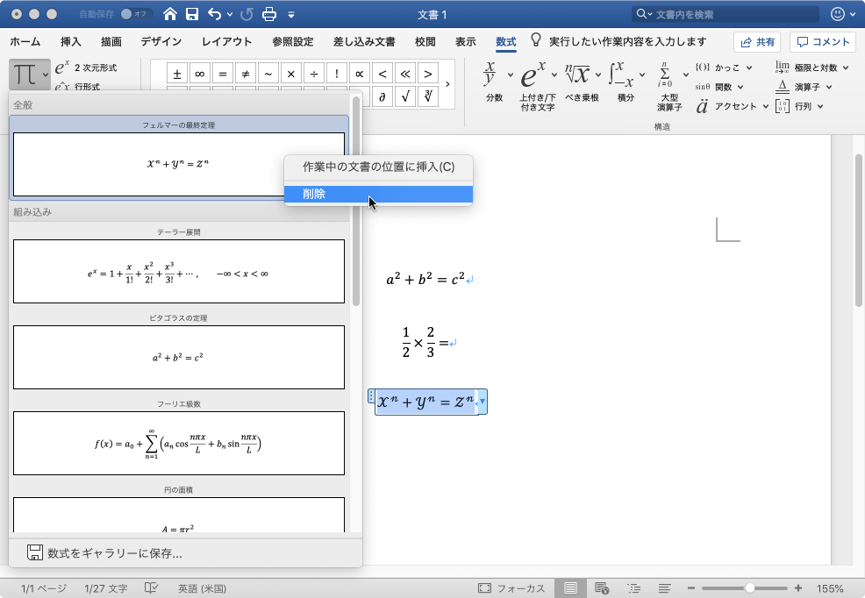Open the 積分 integral menu
Screen dimensions: 865x598
click(626, 82)
